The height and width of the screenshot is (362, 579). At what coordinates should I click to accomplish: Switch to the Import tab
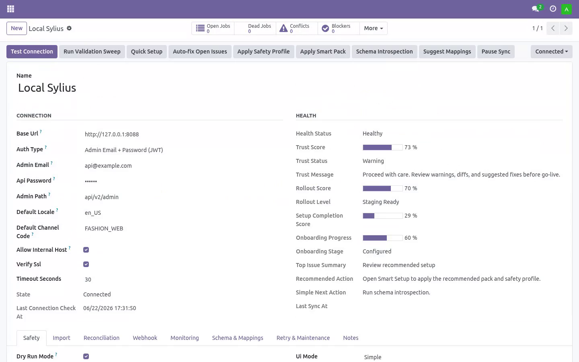[62, 338]
